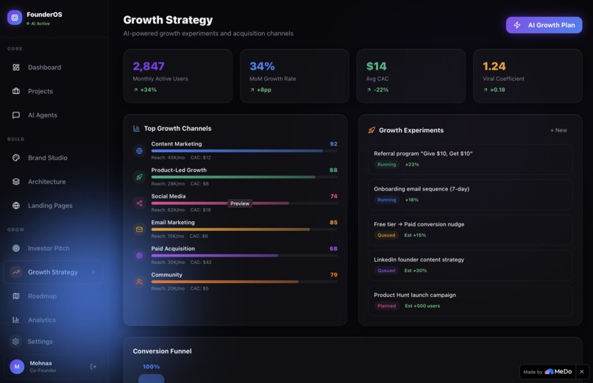Click the Community people icon
The image size is (593, 383).
pyautogui.click(x=139, y=282)
